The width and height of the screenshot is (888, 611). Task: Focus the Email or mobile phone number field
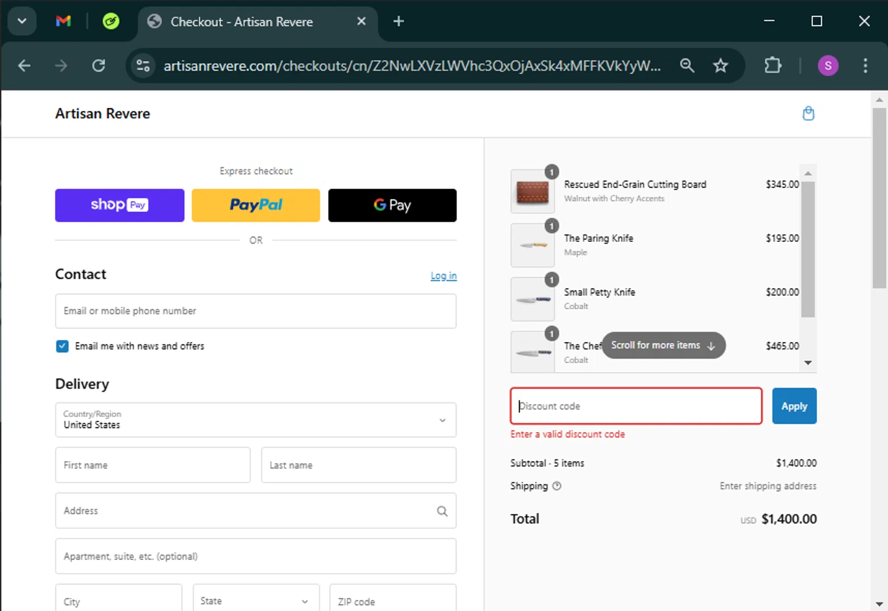pyautogui.click(x=256, y=311)
